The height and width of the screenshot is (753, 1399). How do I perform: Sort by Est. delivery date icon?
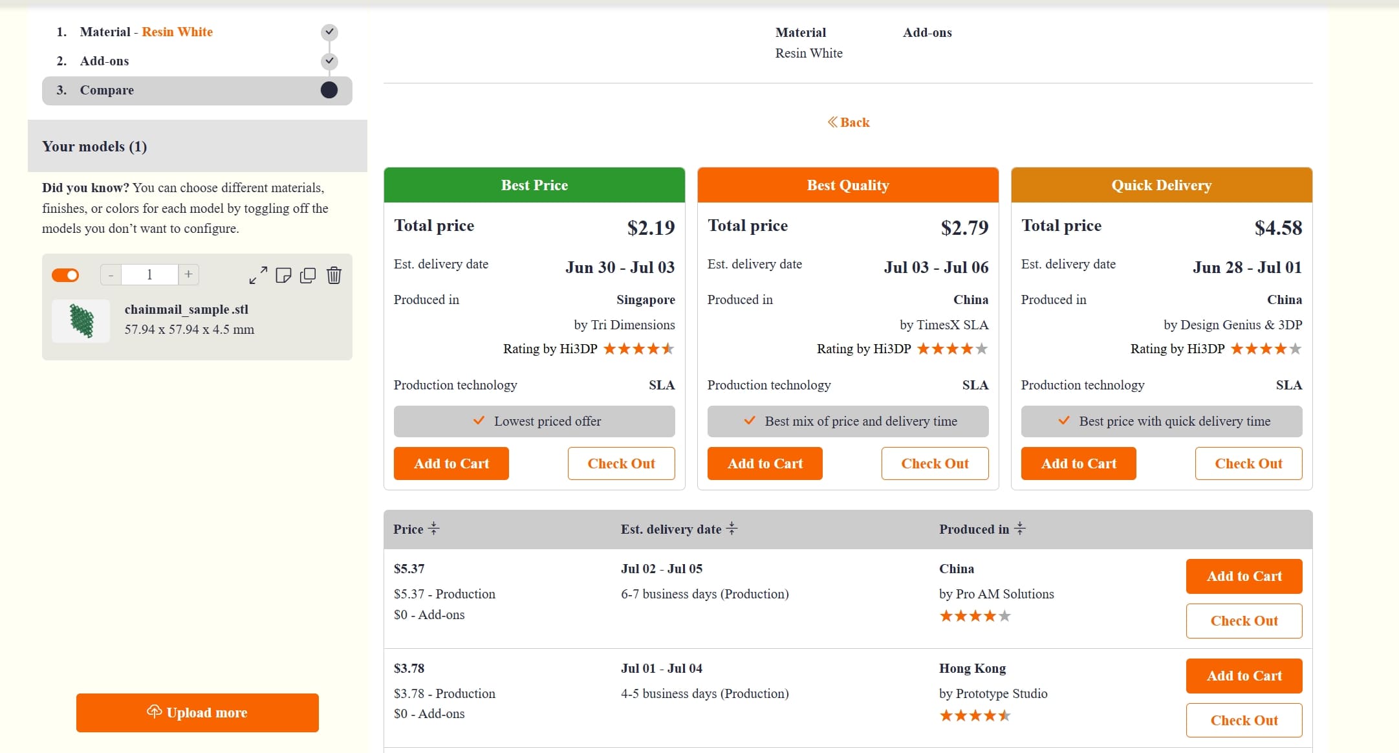(x=732, y=529)
